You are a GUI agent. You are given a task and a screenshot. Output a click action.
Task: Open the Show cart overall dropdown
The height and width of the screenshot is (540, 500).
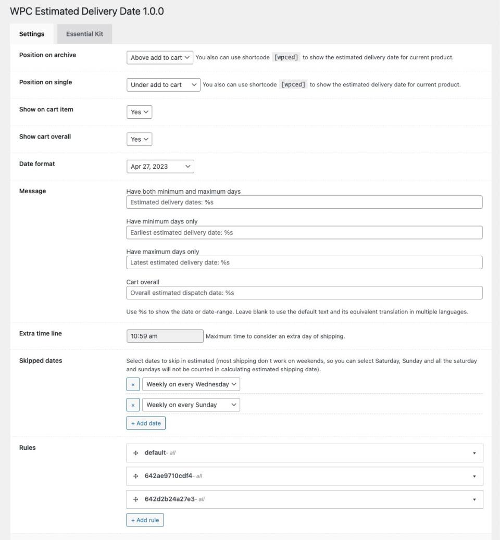point(140,139)
